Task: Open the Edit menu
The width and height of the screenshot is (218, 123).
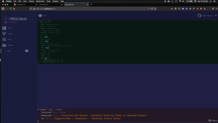Action: (x=20, y=1)
